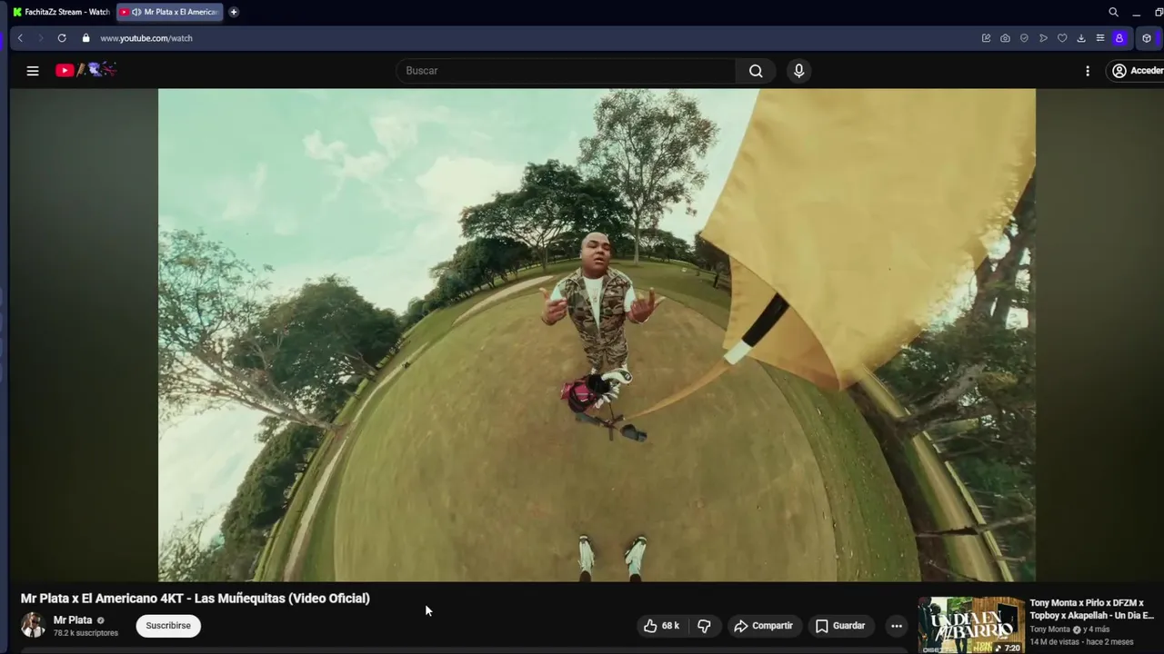Go forward with the browser forward arrow

pos(40,38)
